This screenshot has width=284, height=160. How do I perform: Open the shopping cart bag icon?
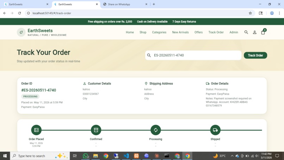point(263,32)
